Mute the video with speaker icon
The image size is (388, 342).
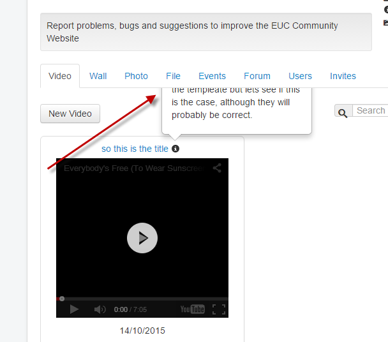coord(100,309)
